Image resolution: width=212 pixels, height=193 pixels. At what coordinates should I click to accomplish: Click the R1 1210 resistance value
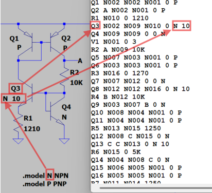(32, 129)
